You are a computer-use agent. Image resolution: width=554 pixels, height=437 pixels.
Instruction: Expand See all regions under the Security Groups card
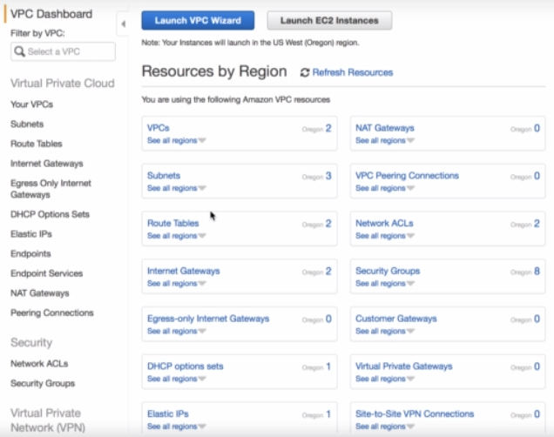[x=385, y=284]
